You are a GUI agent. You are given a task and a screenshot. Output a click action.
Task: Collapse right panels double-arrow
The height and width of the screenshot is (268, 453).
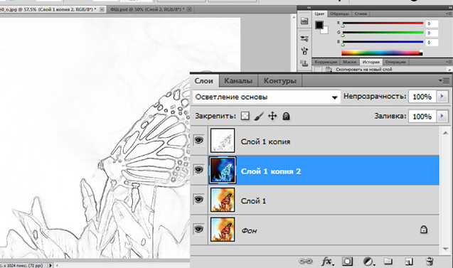coord(450,7)
